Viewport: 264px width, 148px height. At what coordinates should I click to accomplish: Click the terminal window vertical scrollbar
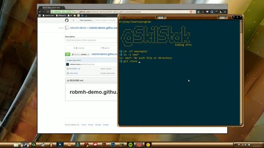tap(241, 72)
